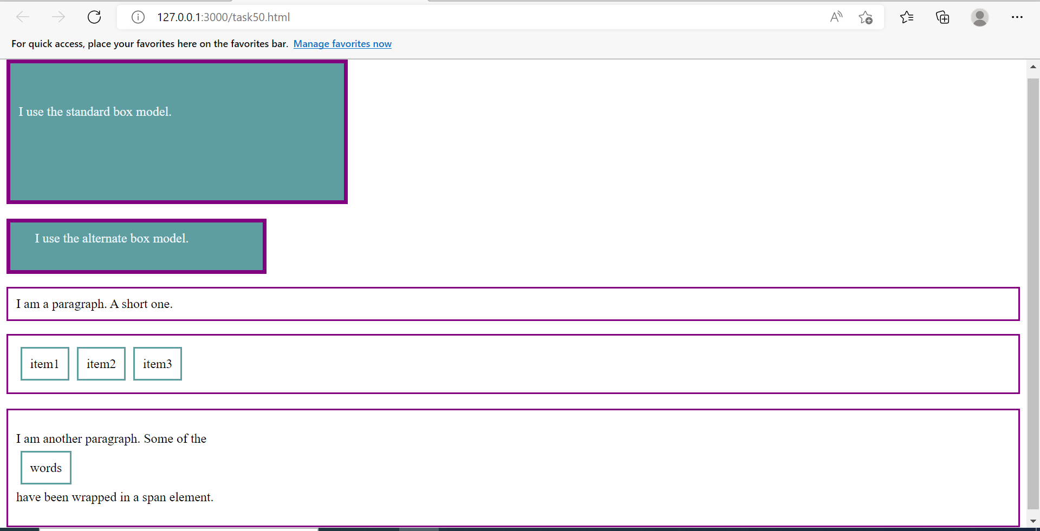Click the browser refresh icon

(x=94, y=17)
